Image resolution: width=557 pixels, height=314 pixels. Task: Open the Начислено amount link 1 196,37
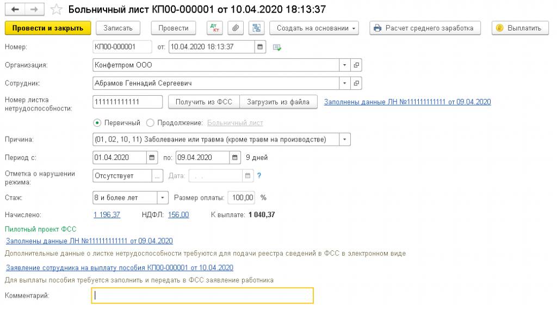pyautogui.click(x=107, y=215)
